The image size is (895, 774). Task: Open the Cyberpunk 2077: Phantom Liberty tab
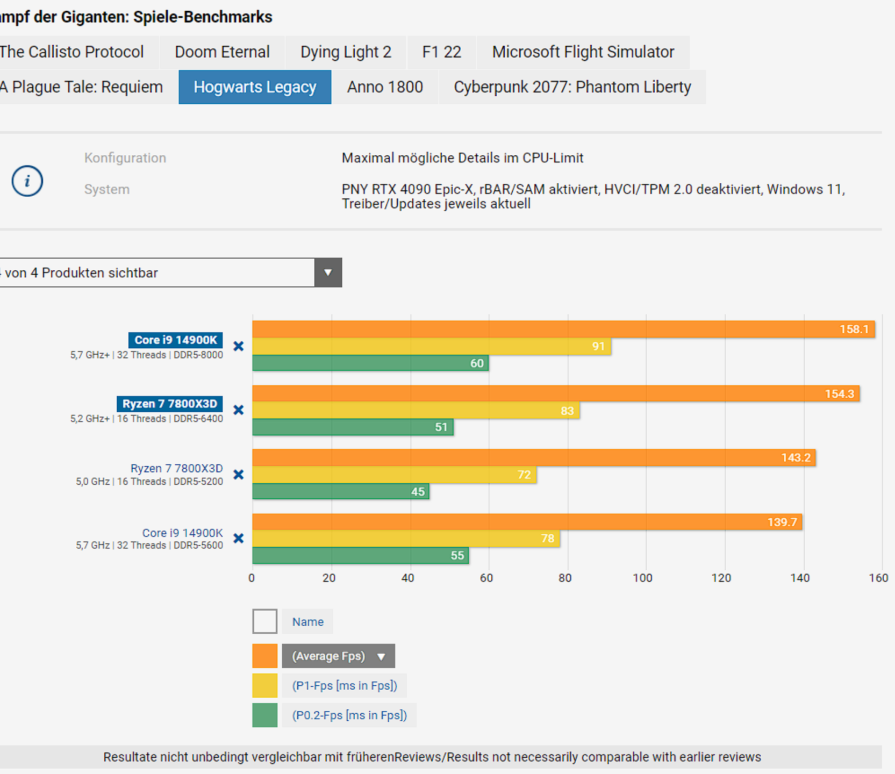click(572, 87)
